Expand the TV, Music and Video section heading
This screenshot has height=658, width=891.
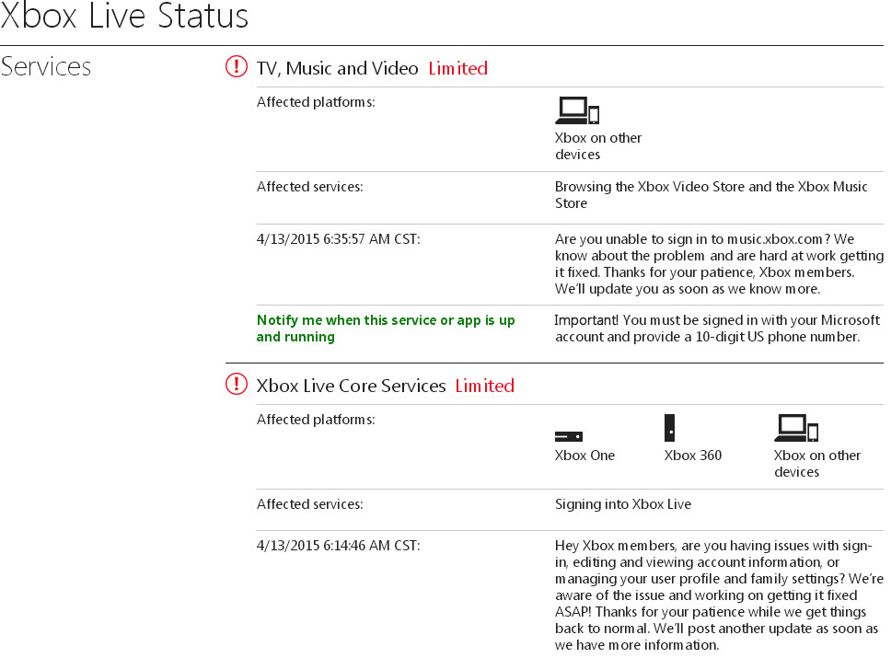click(x=337, y=68)
